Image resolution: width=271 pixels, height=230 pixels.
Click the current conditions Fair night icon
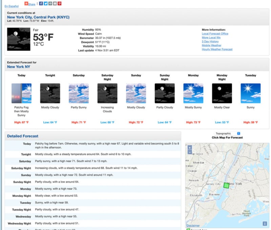19,39
